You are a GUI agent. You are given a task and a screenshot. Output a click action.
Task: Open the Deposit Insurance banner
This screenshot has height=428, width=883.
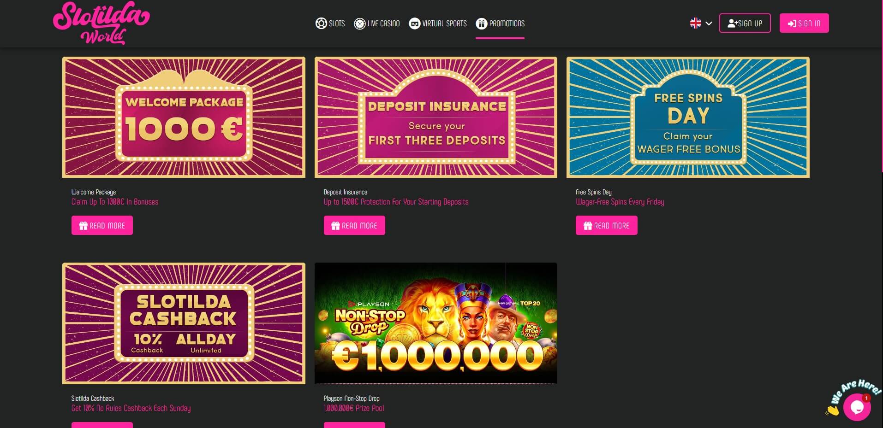(x=436, y=117)
